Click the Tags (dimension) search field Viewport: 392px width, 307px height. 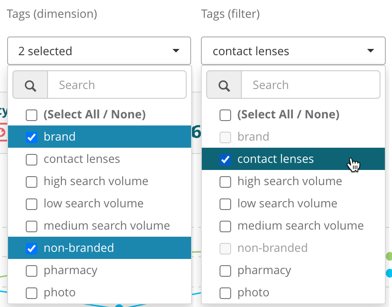pos(116,85)
